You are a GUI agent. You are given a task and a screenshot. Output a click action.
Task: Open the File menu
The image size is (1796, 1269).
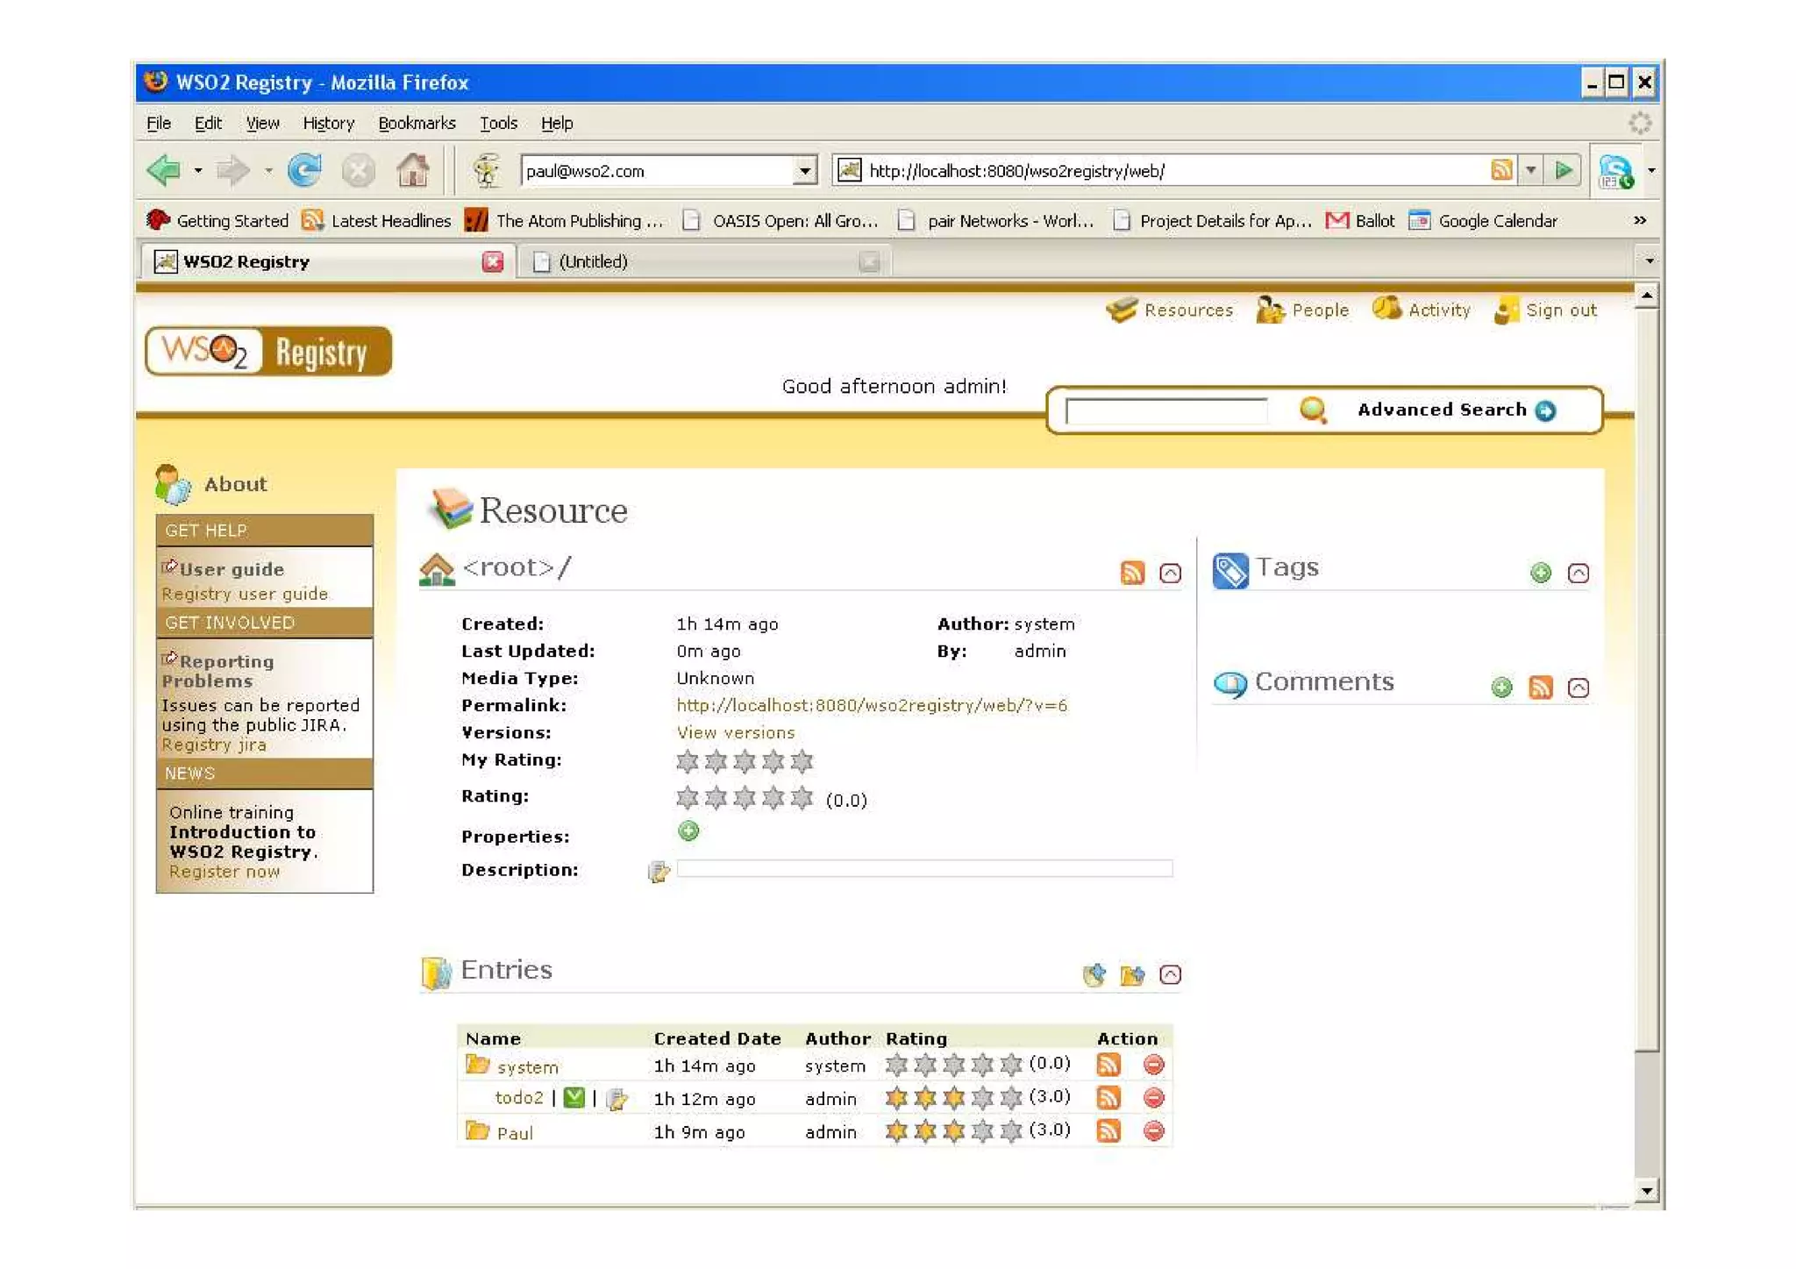point(159,123)
